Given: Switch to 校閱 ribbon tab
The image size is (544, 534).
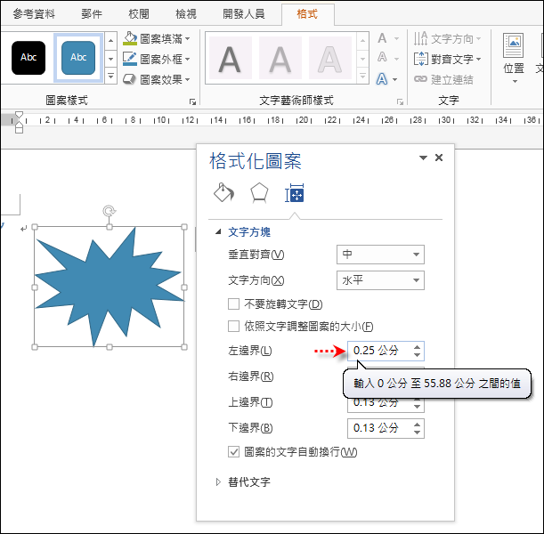Looking at the screenshot, I should click(x=139, y=14).
